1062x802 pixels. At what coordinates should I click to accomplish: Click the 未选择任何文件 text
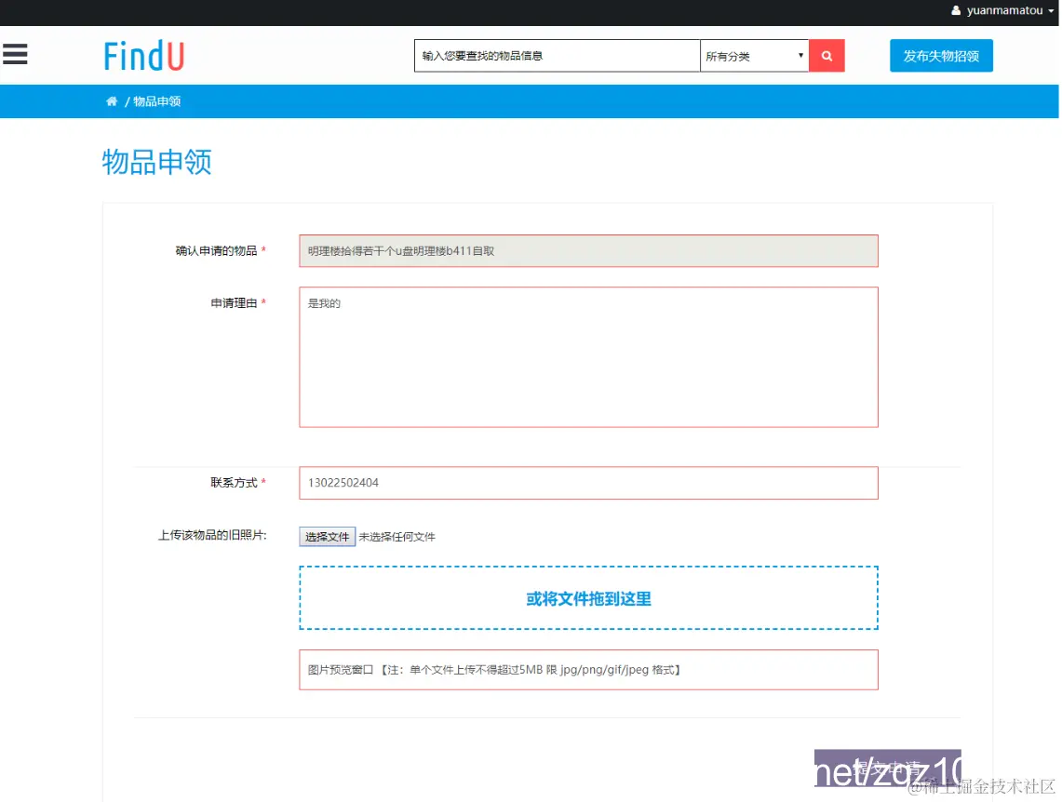[x=397, y=537]
